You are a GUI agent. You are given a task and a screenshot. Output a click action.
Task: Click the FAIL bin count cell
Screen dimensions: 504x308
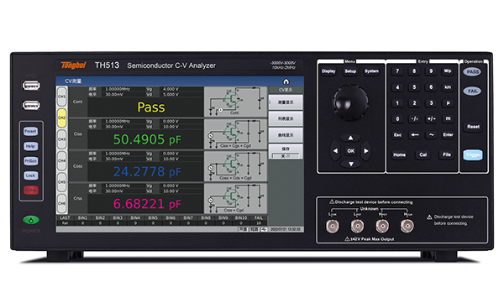[258, 223]
